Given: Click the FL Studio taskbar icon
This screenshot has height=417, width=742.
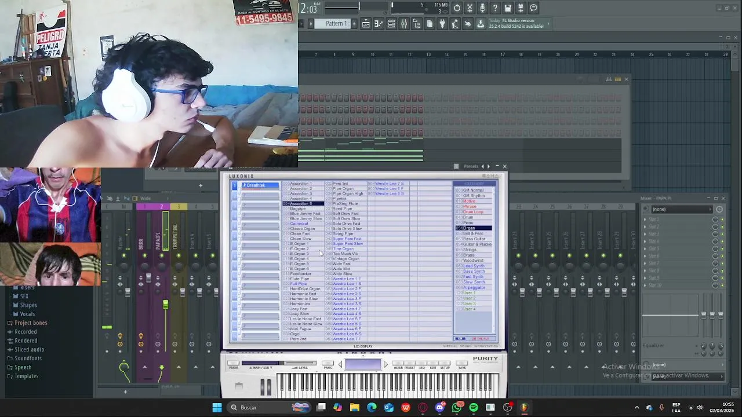Looking at the screenshot, I should (x=525, y=408).
